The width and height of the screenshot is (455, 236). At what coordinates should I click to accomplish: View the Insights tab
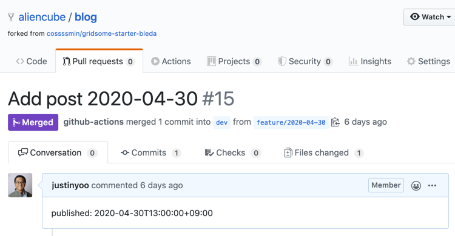(370, 61)
